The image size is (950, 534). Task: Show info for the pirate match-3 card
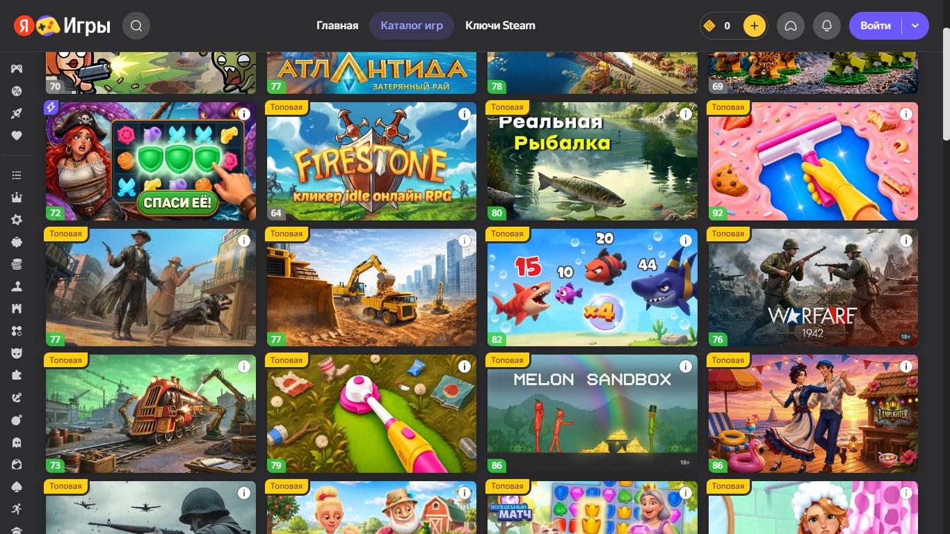(x=244, y=114)
